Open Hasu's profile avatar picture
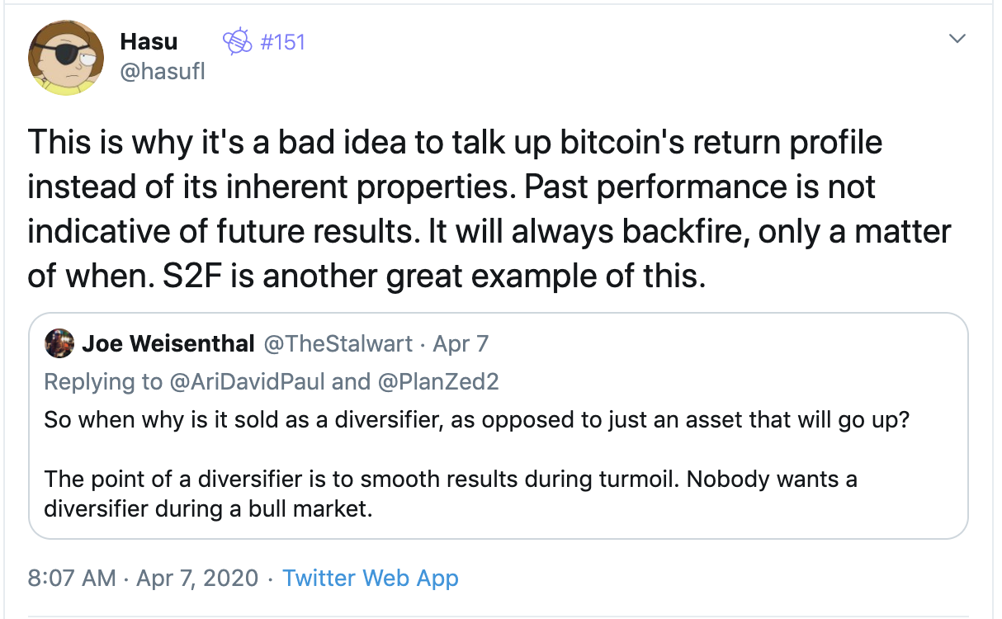Screen dimensions: 1002x619 click(67, 57)
